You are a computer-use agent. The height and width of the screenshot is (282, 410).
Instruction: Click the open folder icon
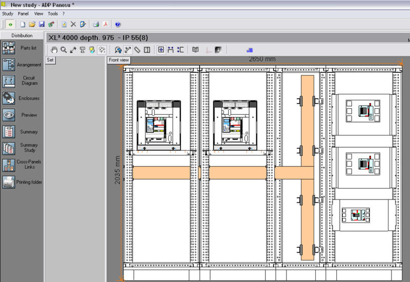32,24
